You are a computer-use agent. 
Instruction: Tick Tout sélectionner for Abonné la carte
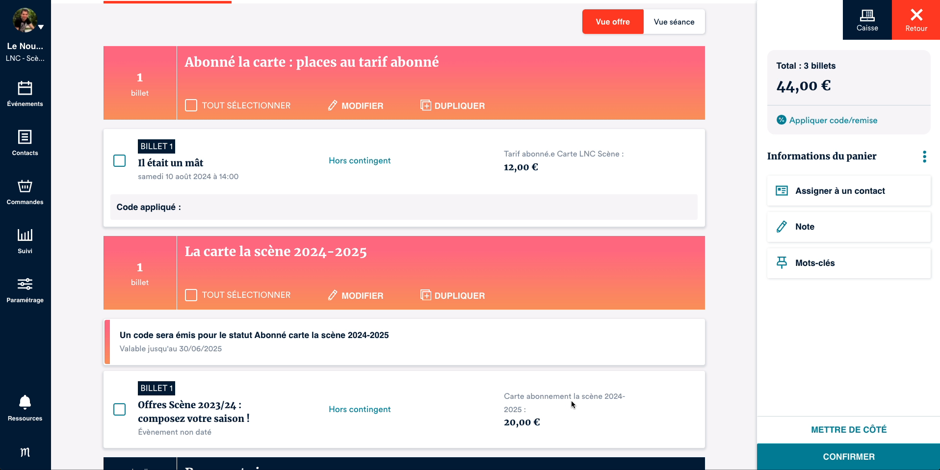coord(191,105)
